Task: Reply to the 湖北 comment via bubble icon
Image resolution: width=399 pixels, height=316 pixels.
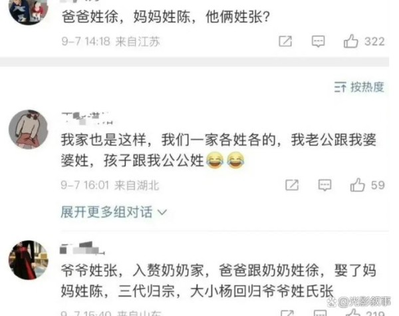Action: tap(325, 185)
